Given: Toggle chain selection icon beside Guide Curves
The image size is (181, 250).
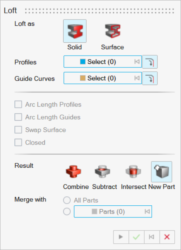Looking at the screenshot, I should click(x=150, y=78).
